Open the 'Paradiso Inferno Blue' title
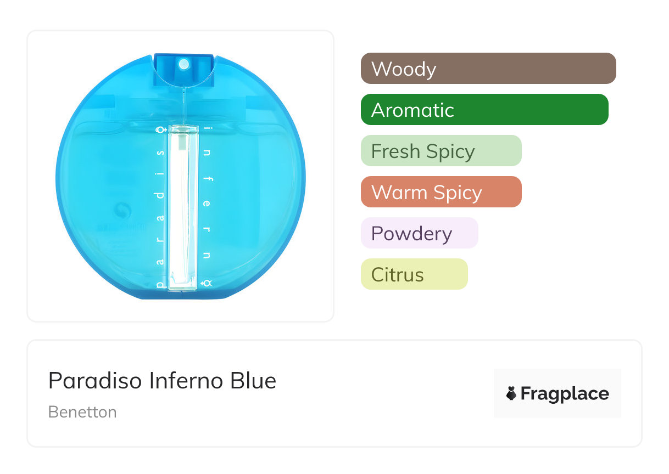Image resolution: width=669 pixels, height=474 pixels. [163, 380]
